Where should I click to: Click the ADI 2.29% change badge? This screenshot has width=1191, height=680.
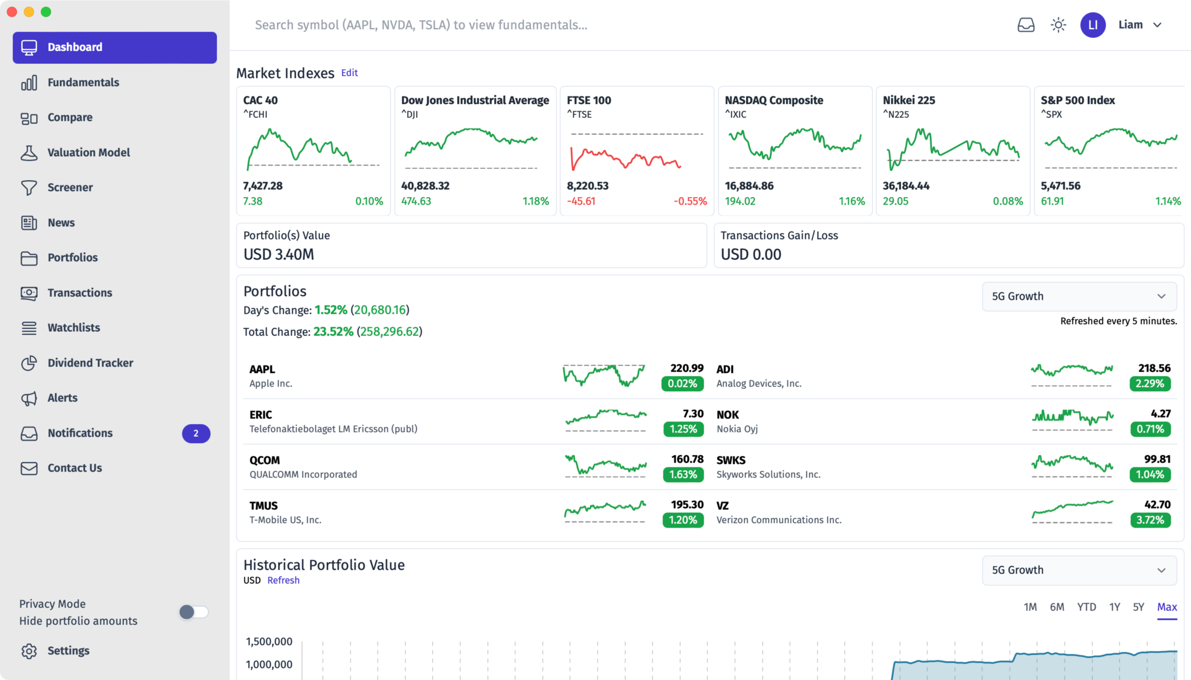coord(1150,384)
